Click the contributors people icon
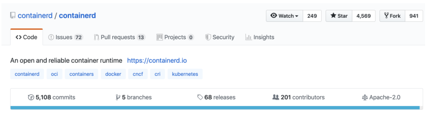This screenshot has height=135, width=432. click(276, 97)
